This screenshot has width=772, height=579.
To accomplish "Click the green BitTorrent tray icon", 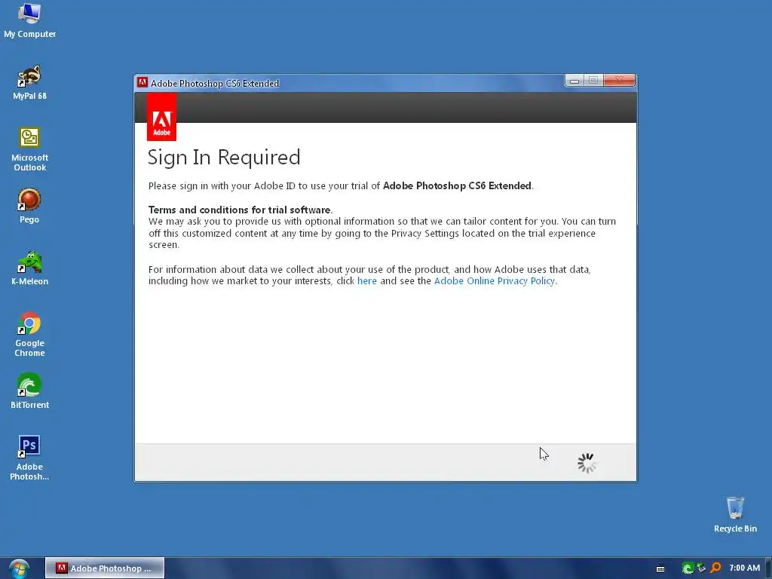I will pyautogui.click(x=688, y=568).
